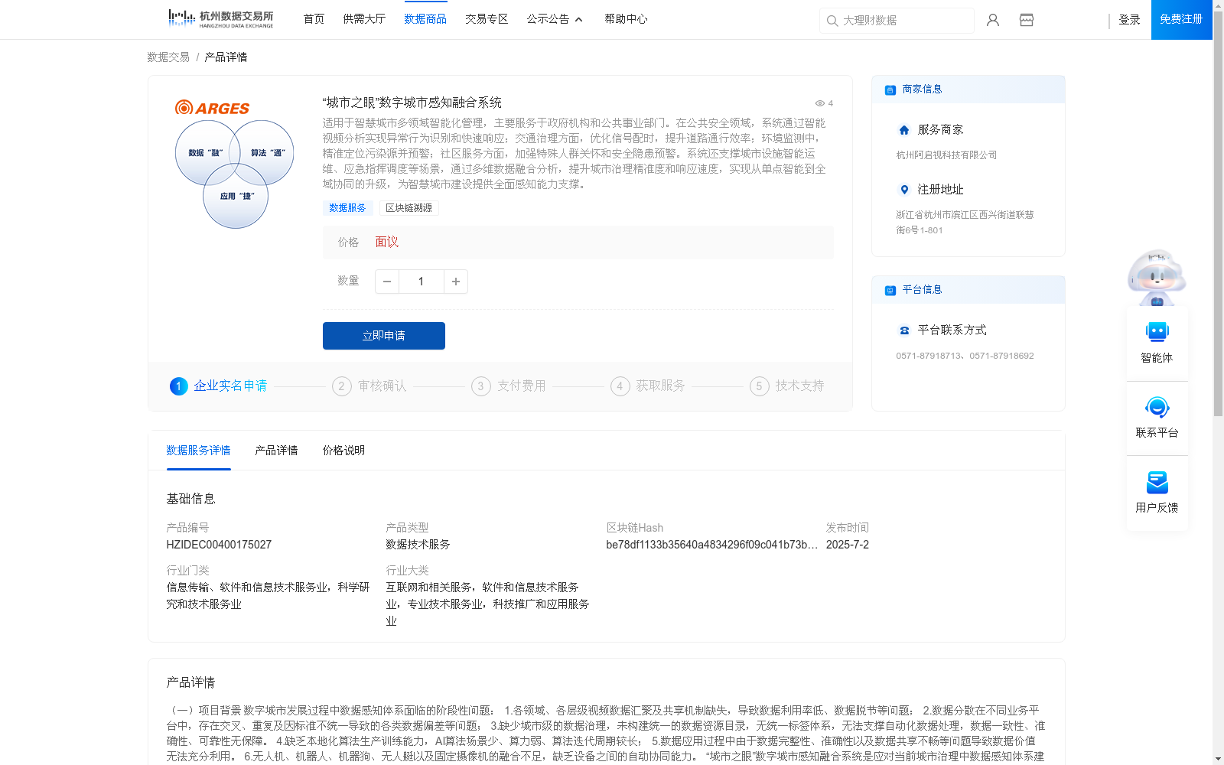Open the Hangzhou Data Exchange logo
Image resolution: width=1224 pixels, height=765 pixels.
220,18
